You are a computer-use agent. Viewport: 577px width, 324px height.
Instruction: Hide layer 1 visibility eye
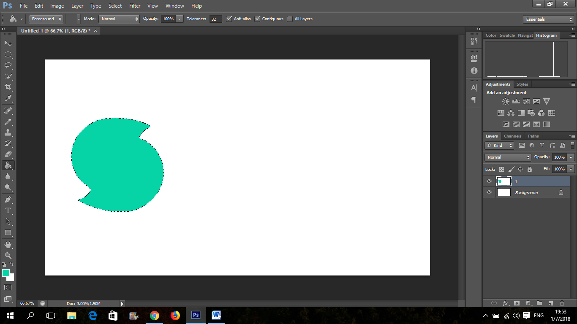[x=489, y=181]
